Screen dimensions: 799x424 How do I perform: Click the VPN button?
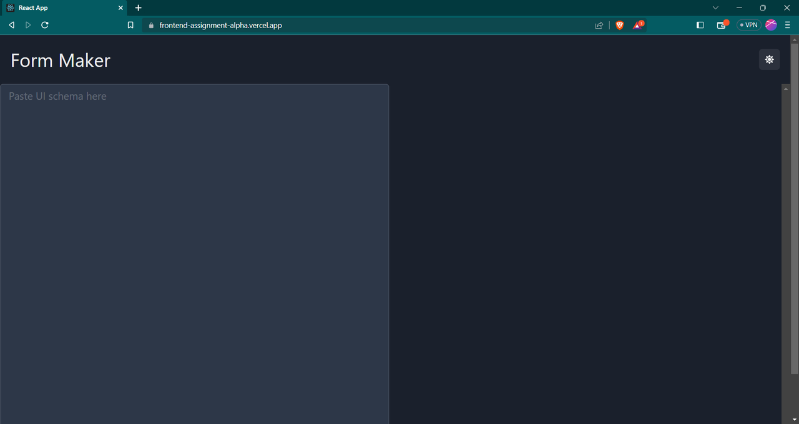(748, 25)
